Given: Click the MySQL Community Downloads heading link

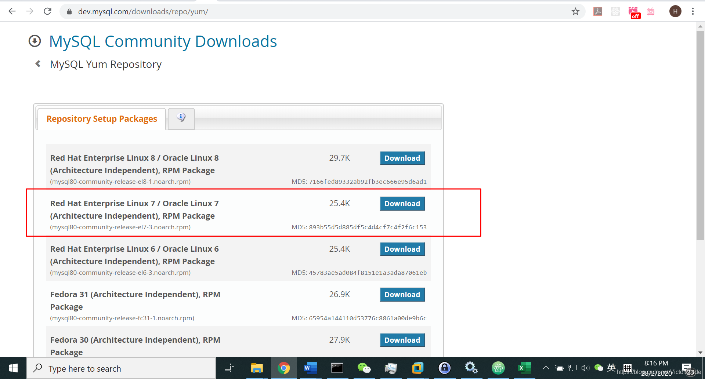Looking at the screenshot, I should click(x=163, y=41).
